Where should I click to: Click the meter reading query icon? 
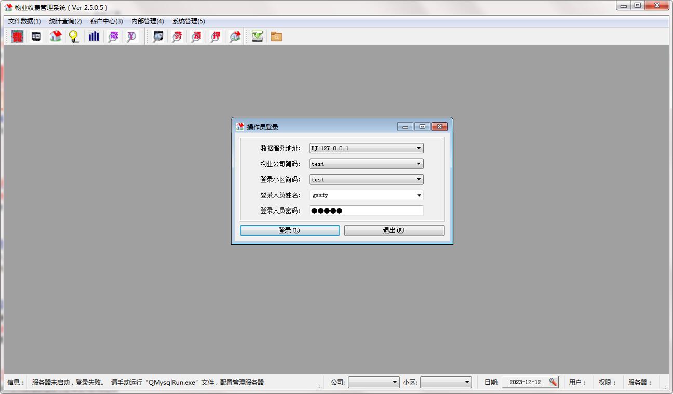tap(158, 36)
